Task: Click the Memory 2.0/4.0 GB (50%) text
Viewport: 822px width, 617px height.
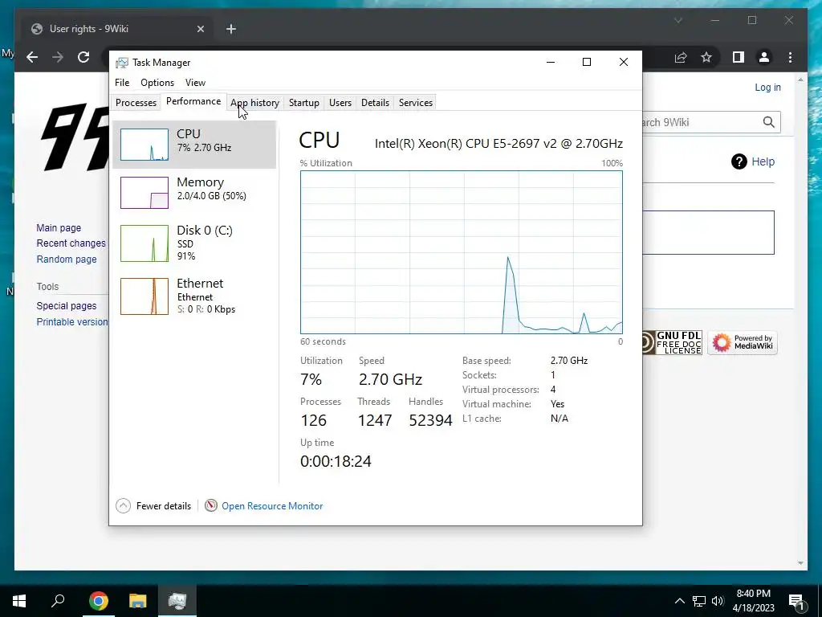Action: click(211, 196)
